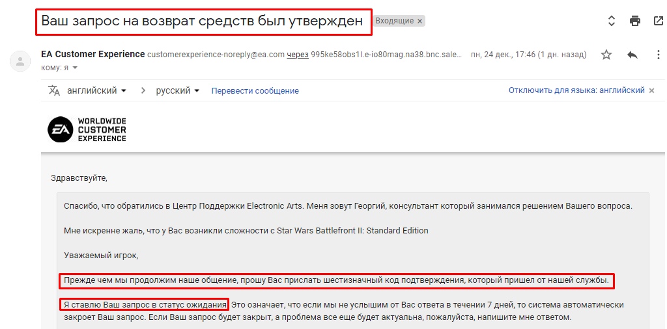This screenshot has width=667, height=329.
Task: Open the английский source language dropdown
Action: (97, 90)
